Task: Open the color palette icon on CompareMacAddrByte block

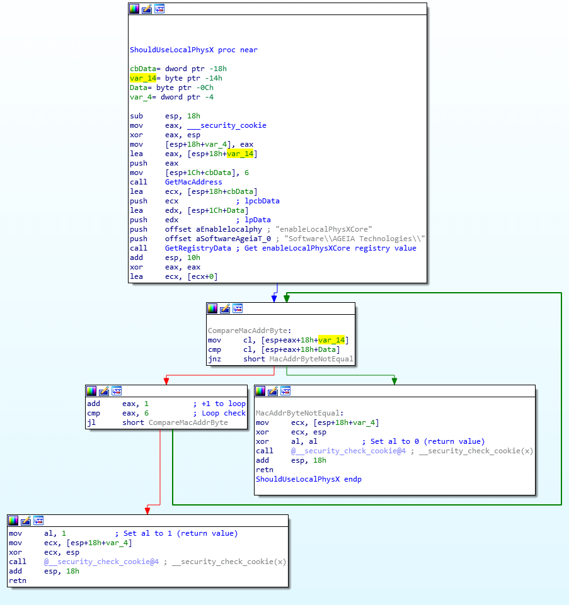Action: pyautogui.click(x=212, y=308)
